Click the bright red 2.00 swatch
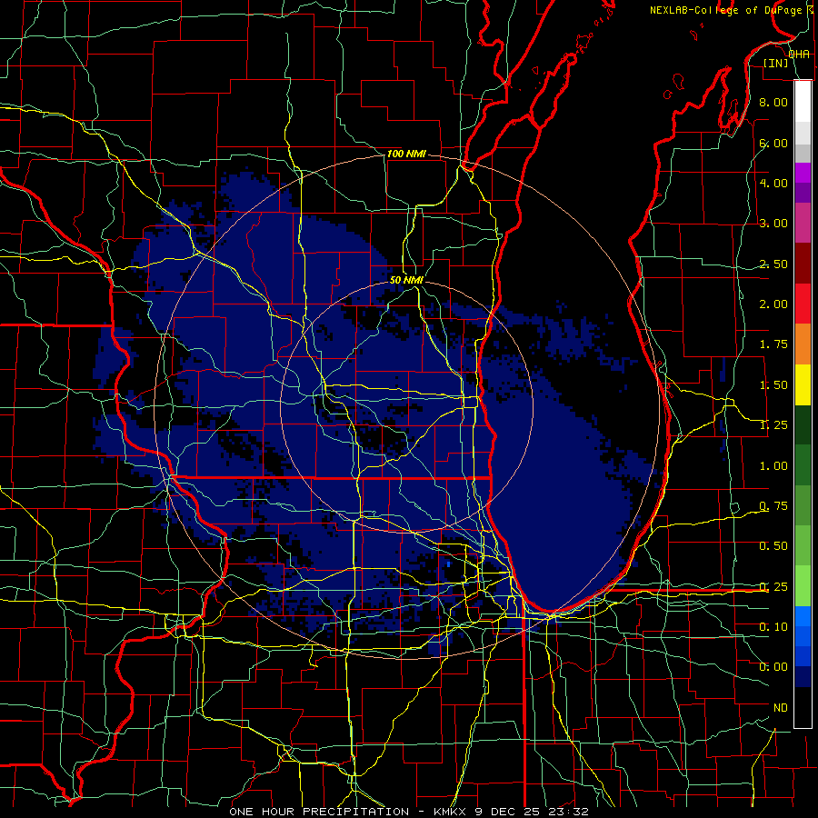This screenshot has height=818, width=818. tap(803, 304)
